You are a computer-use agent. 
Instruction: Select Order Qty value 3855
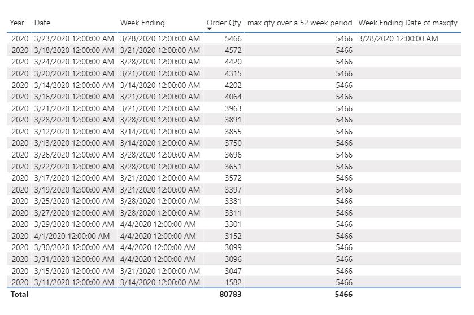tap(233, 132)
